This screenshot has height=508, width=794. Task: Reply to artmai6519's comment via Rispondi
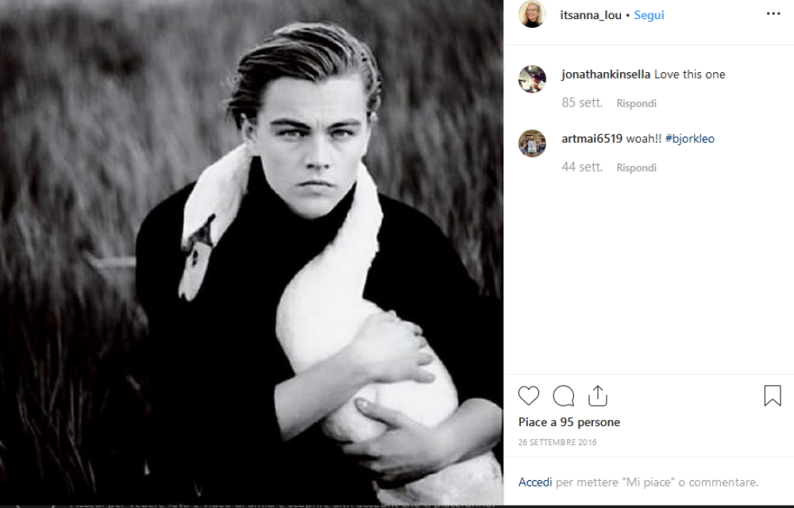636,167
